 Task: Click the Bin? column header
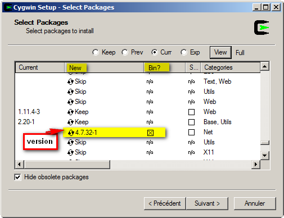165,67
